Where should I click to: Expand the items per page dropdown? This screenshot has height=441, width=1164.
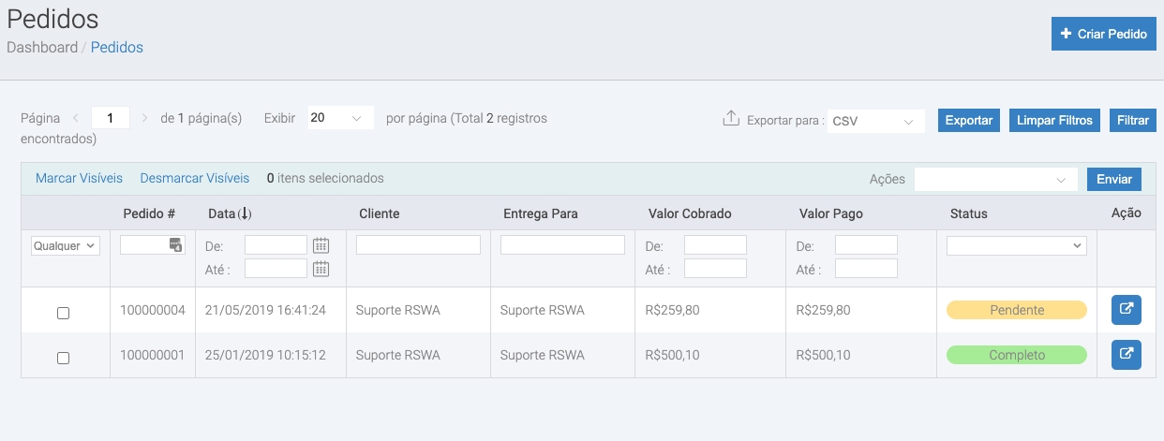pyautogui.click(x=340, y=119)
